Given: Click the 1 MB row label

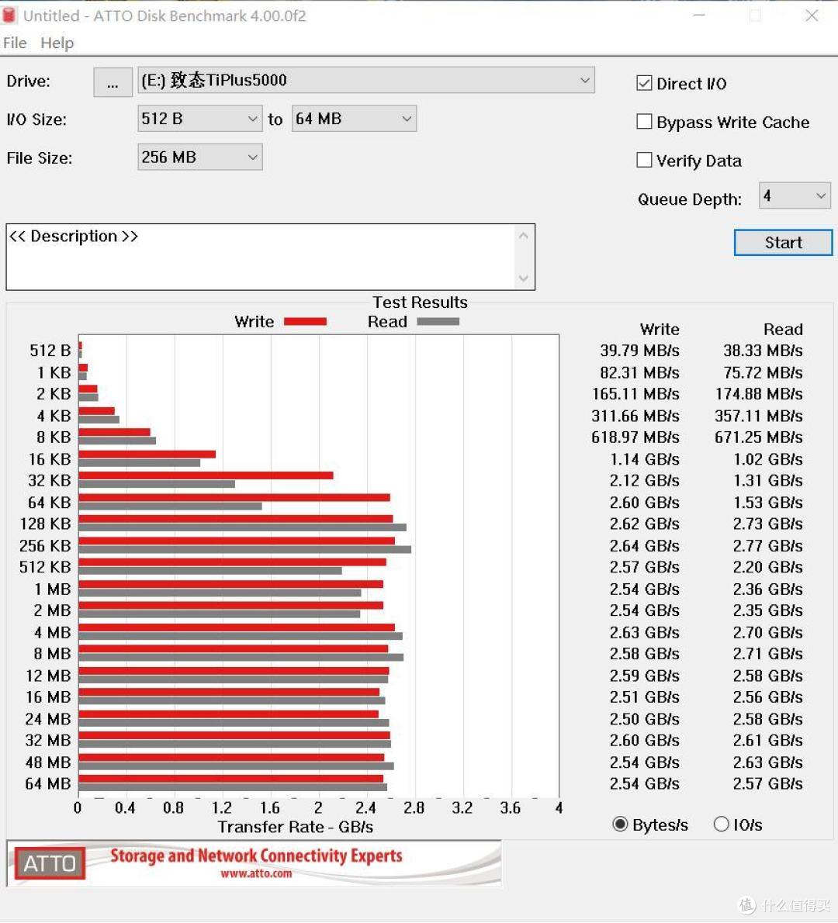Looking at the screenshot, I should click(x=53, y=589).
